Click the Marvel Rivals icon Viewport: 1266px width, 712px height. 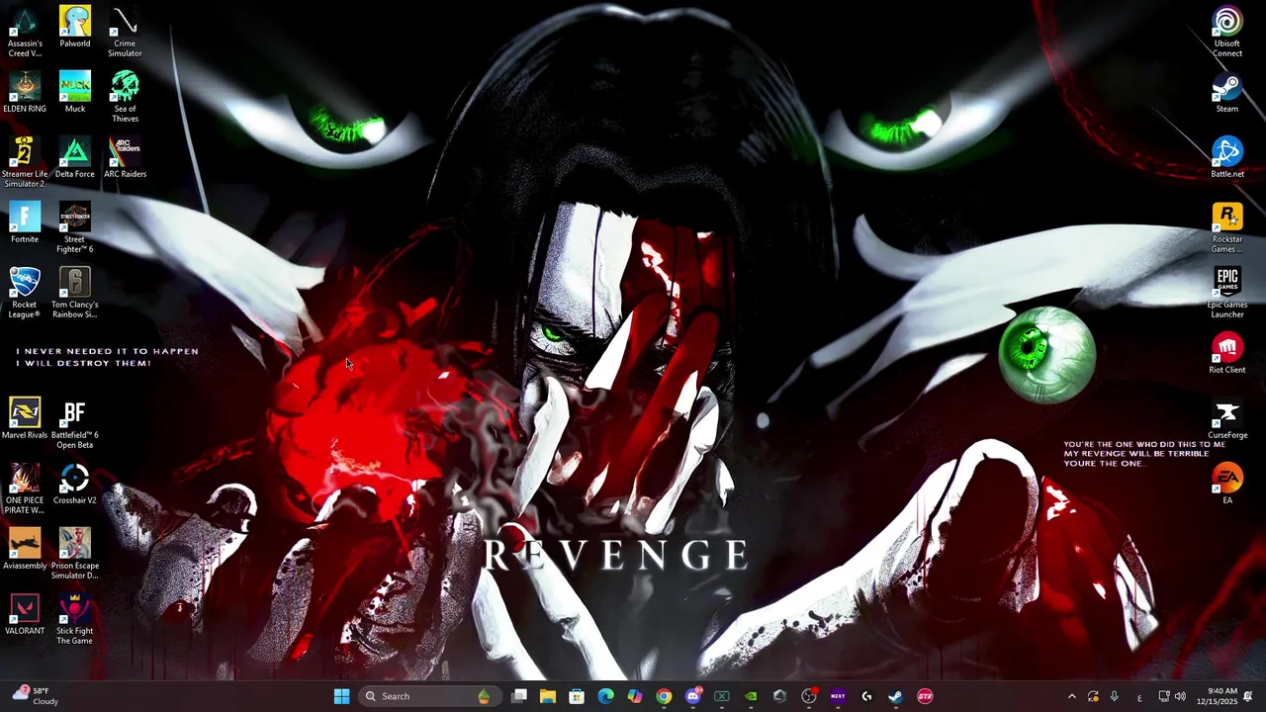25,418
